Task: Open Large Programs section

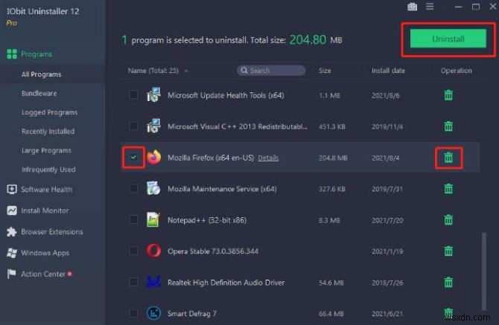Action: click(46, 150)
